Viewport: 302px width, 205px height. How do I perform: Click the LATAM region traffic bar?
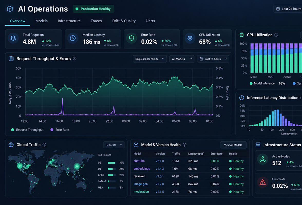pyautogui.click(x=112, y=181)
